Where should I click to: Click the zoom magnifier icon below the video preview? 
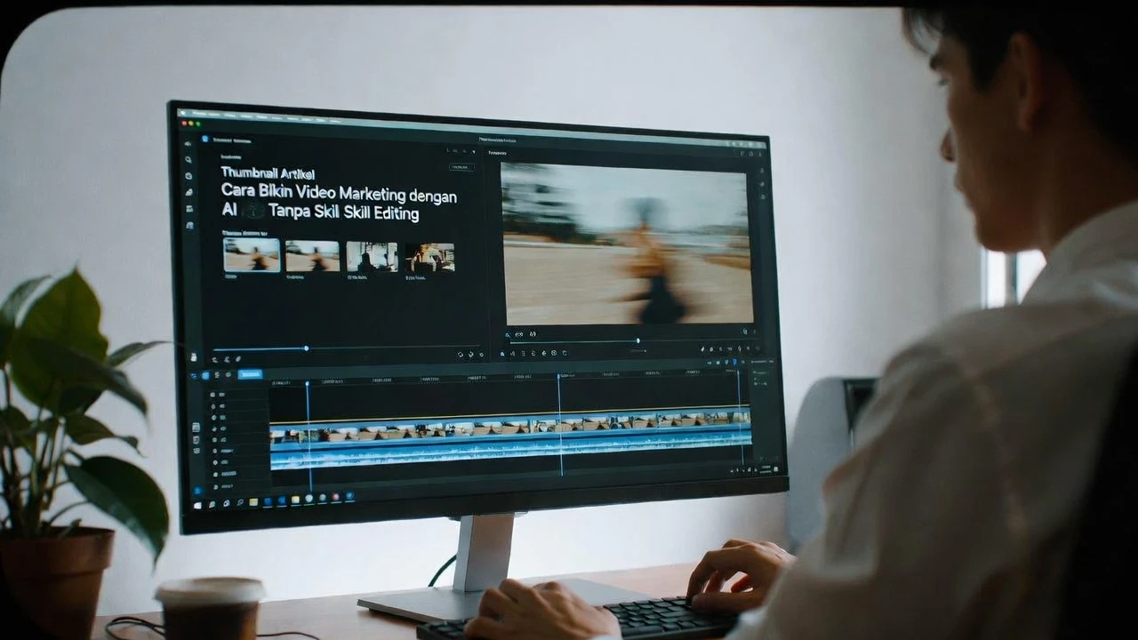pos(509,335)
